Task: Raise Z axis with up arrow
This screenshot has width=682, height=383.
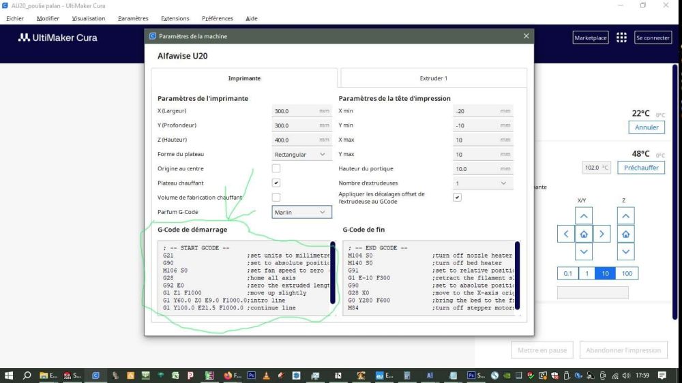Action: pos(625,216)
